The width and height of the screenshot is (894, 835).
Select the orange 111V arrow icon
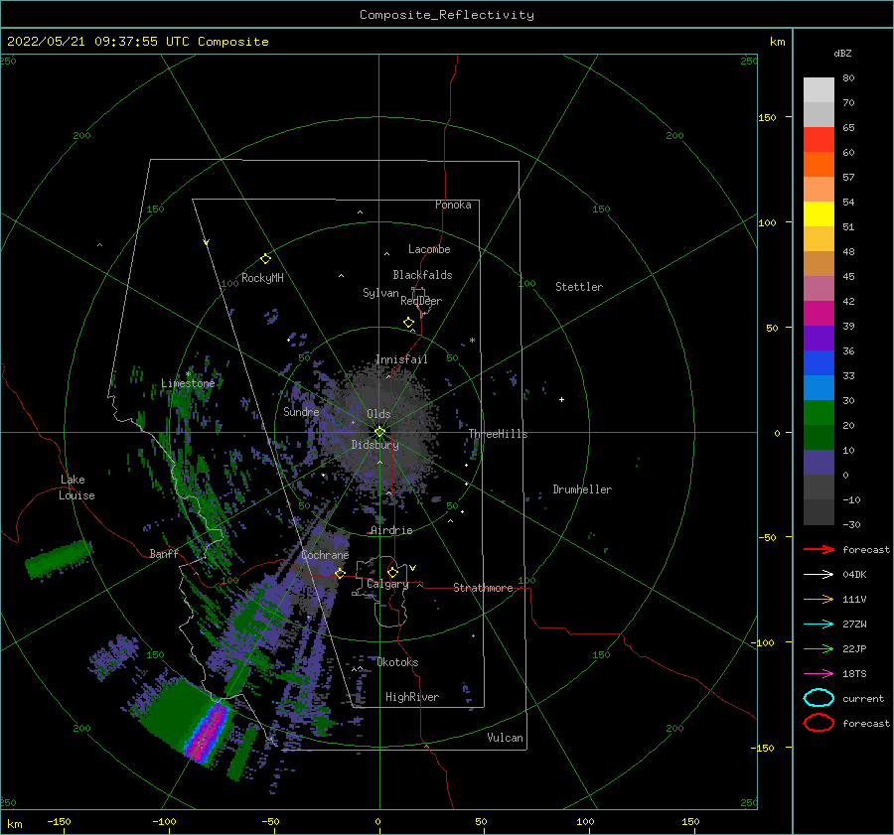(x=819, y=599)
